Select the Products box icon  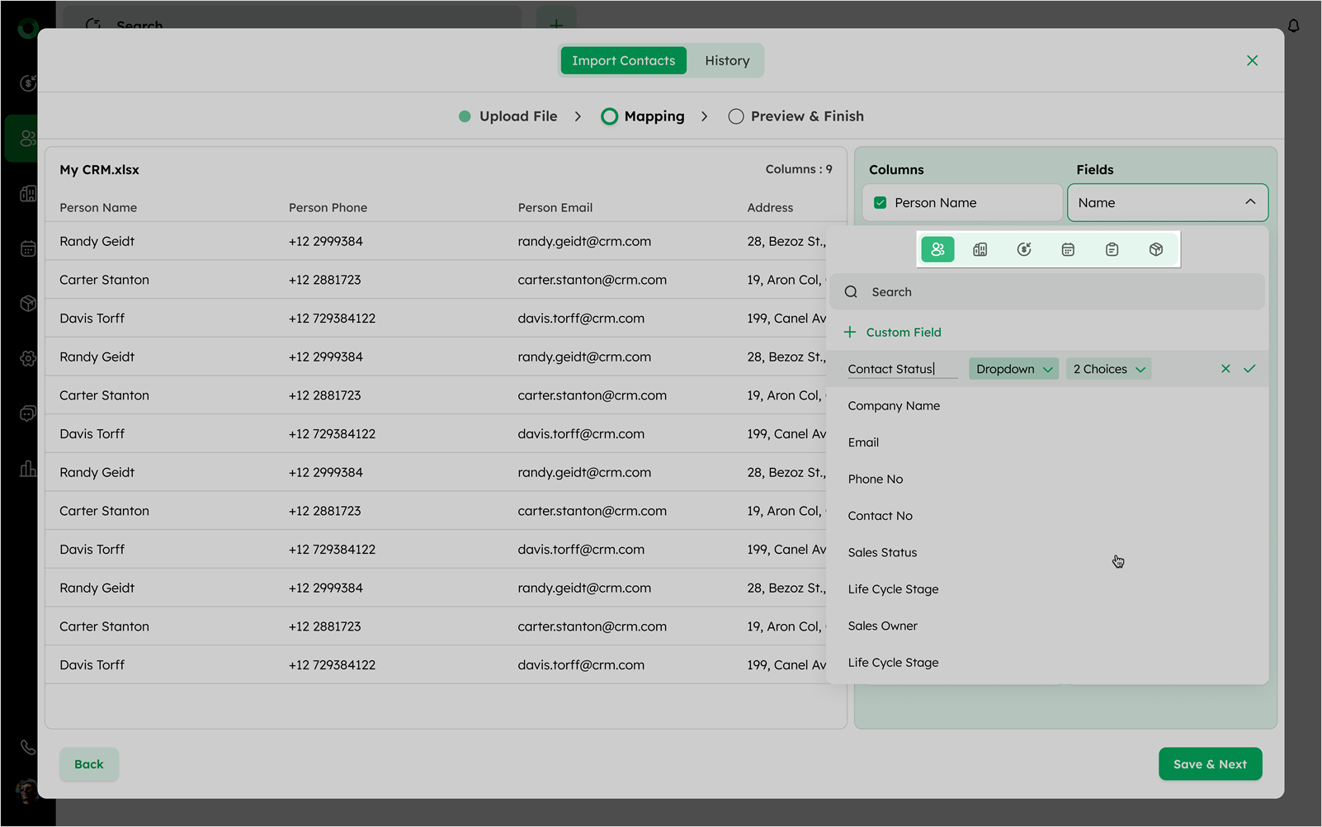coord(1155,249)
